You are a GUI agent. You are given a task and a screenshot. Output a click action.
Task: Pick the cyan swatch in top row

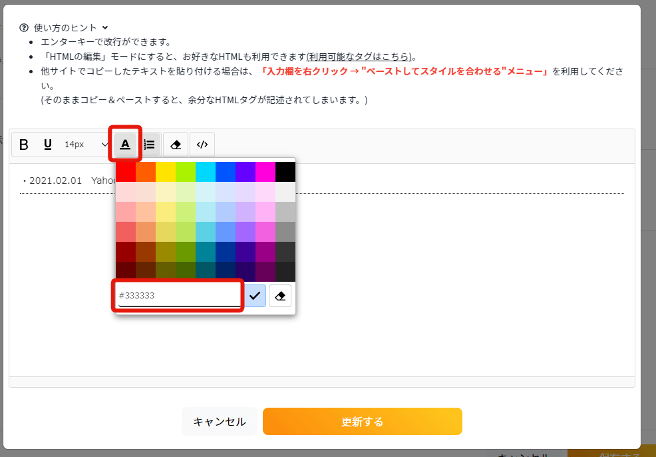point(206,172)
